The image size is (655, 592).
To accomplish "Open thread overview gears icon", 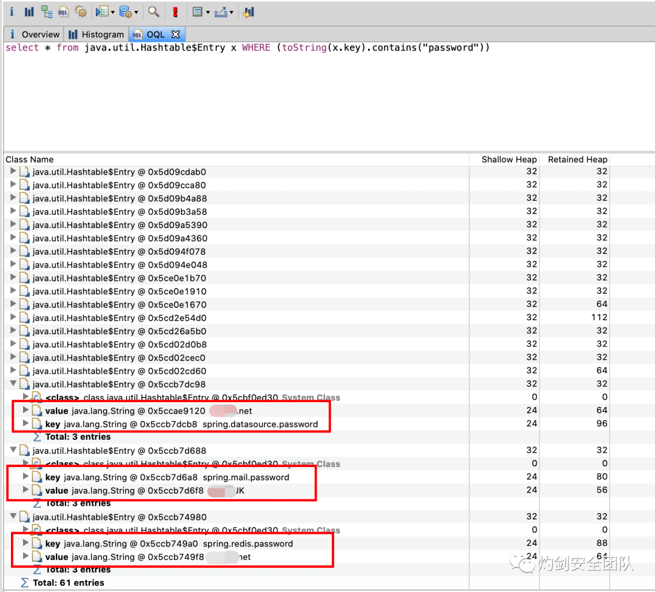I will tap(80, 12).
